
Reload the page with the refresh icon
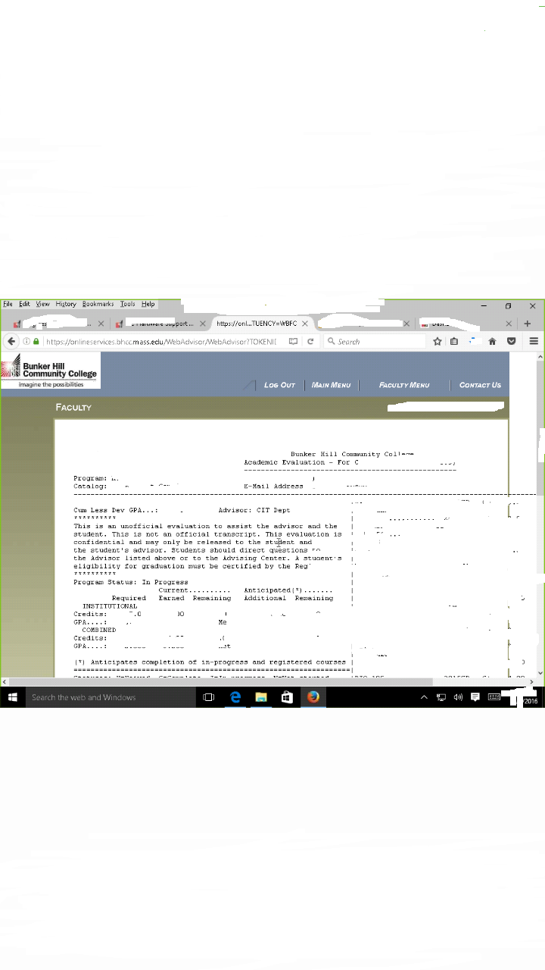tap(310, 342)
